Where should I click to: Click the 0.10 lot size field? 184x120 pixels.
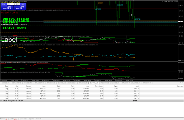pyautogui.click(x=13, y=4)
